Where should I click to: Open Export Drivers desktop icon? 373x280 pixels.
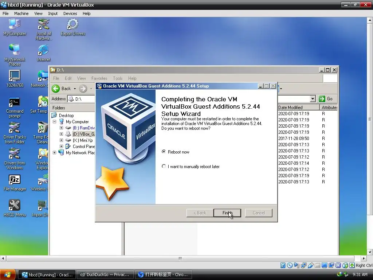pyautogui.click(x=73, y=27)
